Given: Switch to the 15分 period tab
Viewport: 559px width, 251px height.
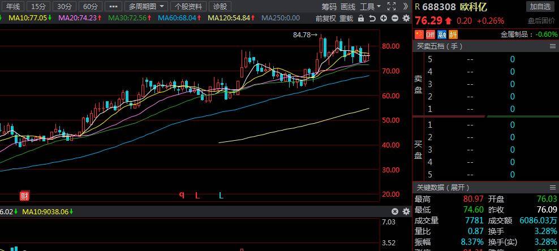Looking at the screenshot, I should click(x=38, y=6).
